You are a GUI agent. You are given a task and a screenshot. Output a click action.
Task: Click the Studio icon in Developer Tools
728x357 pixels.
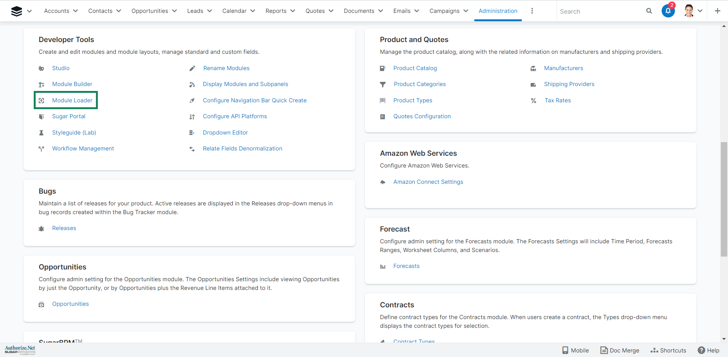click(41, 69)
